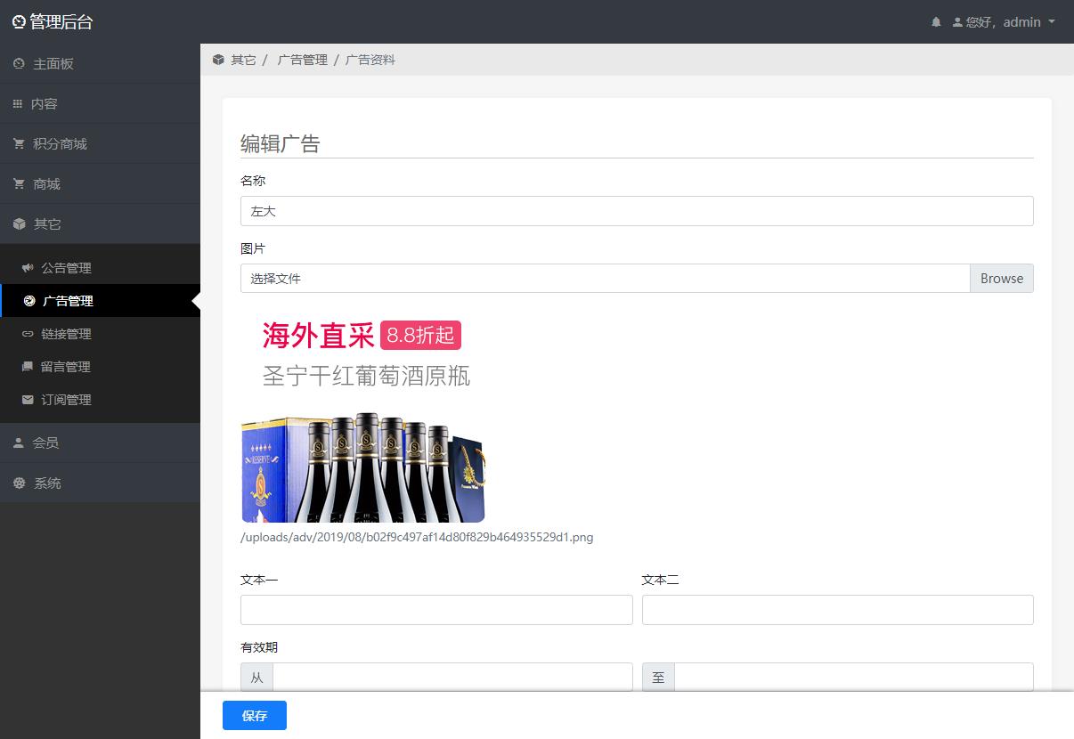The height and width of the screenshot is (739, 1074).
Task: Expand the 内容 sidebar menu
Action: click(x=100, y=104)
